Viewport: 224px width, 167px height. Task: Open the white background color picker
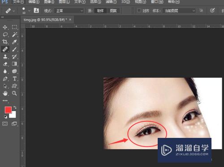13,115
